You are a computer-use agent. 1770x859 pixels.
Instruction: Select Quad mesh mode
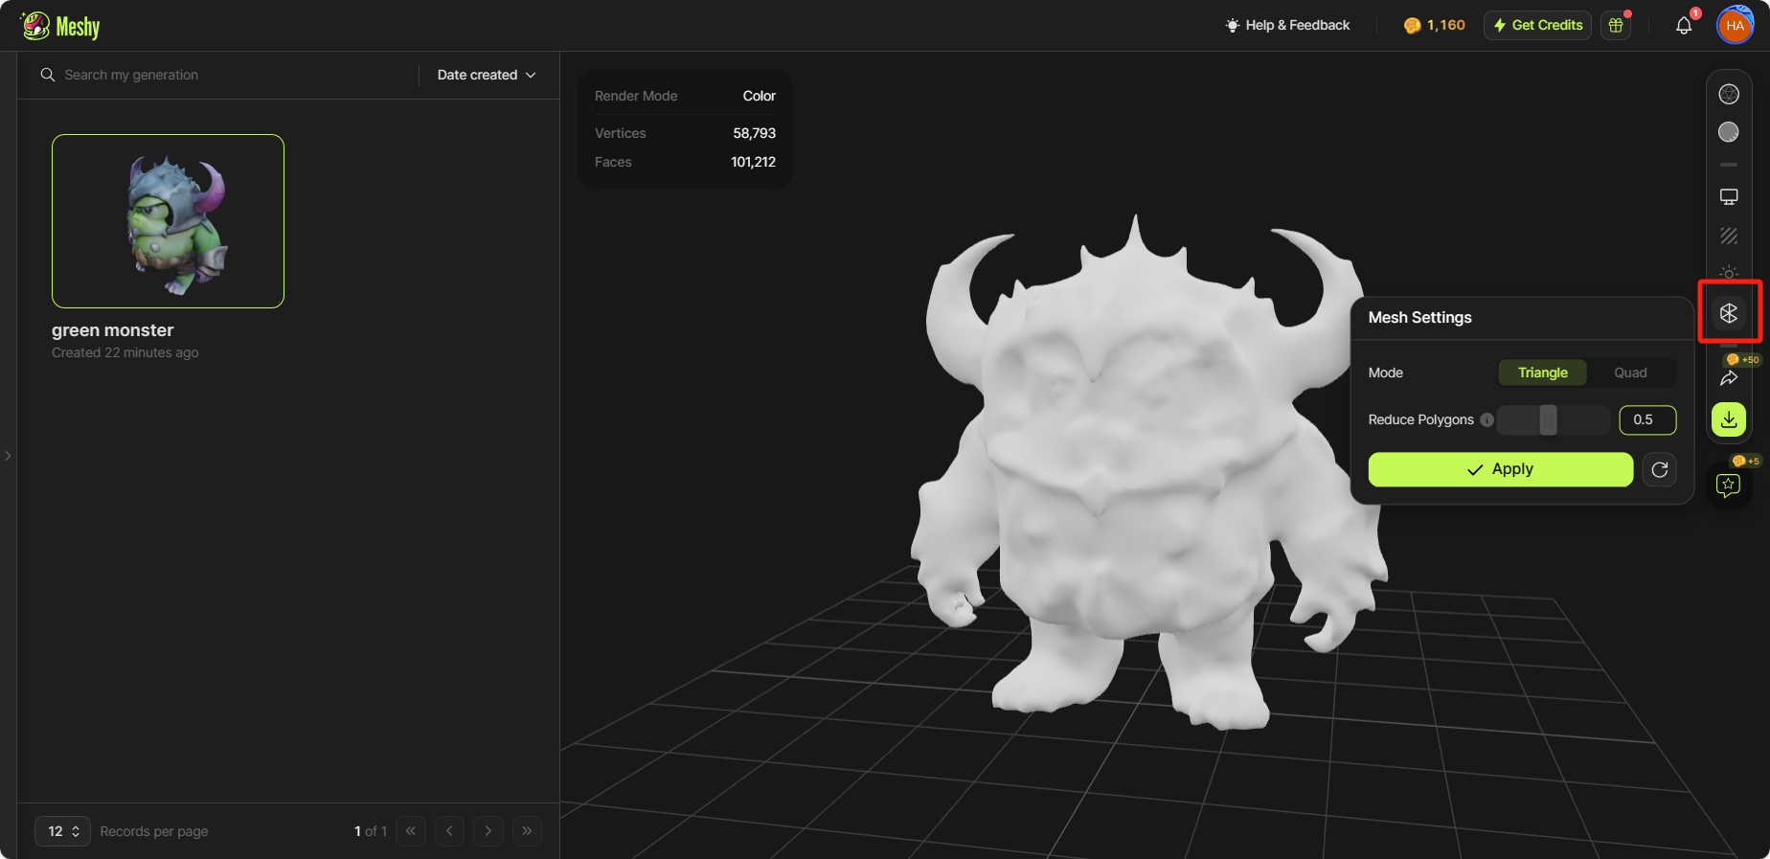(1630, 373)
